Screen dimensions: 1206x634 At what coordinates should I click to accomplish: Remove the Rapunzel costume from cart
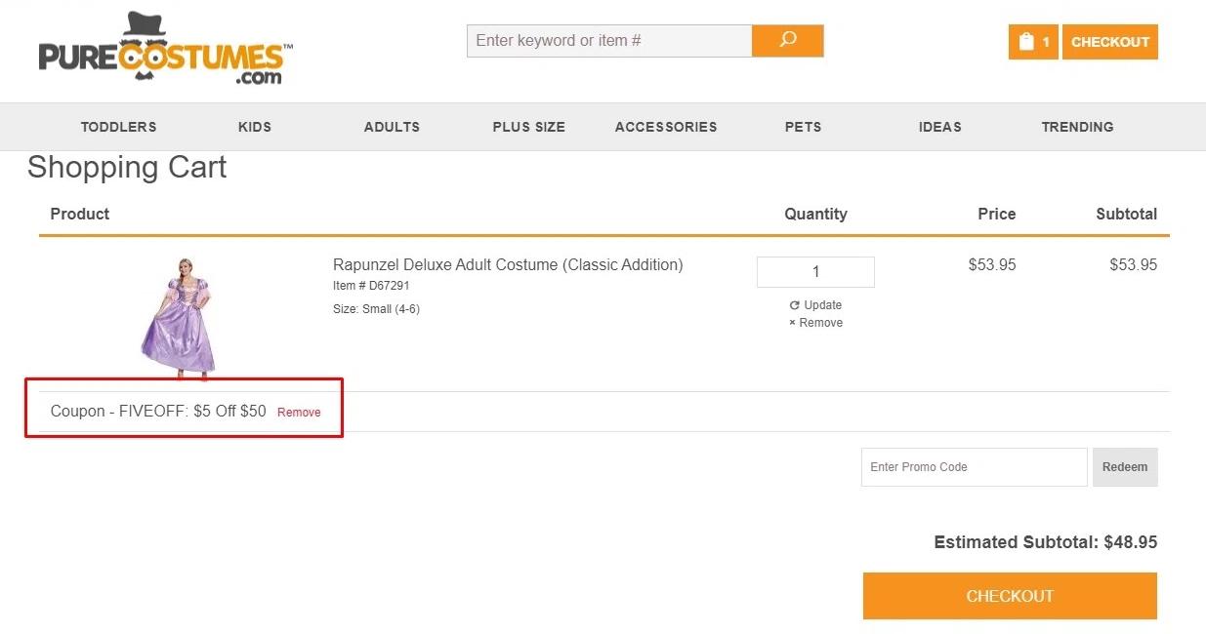pyautogui.click(x=815, y=323)
